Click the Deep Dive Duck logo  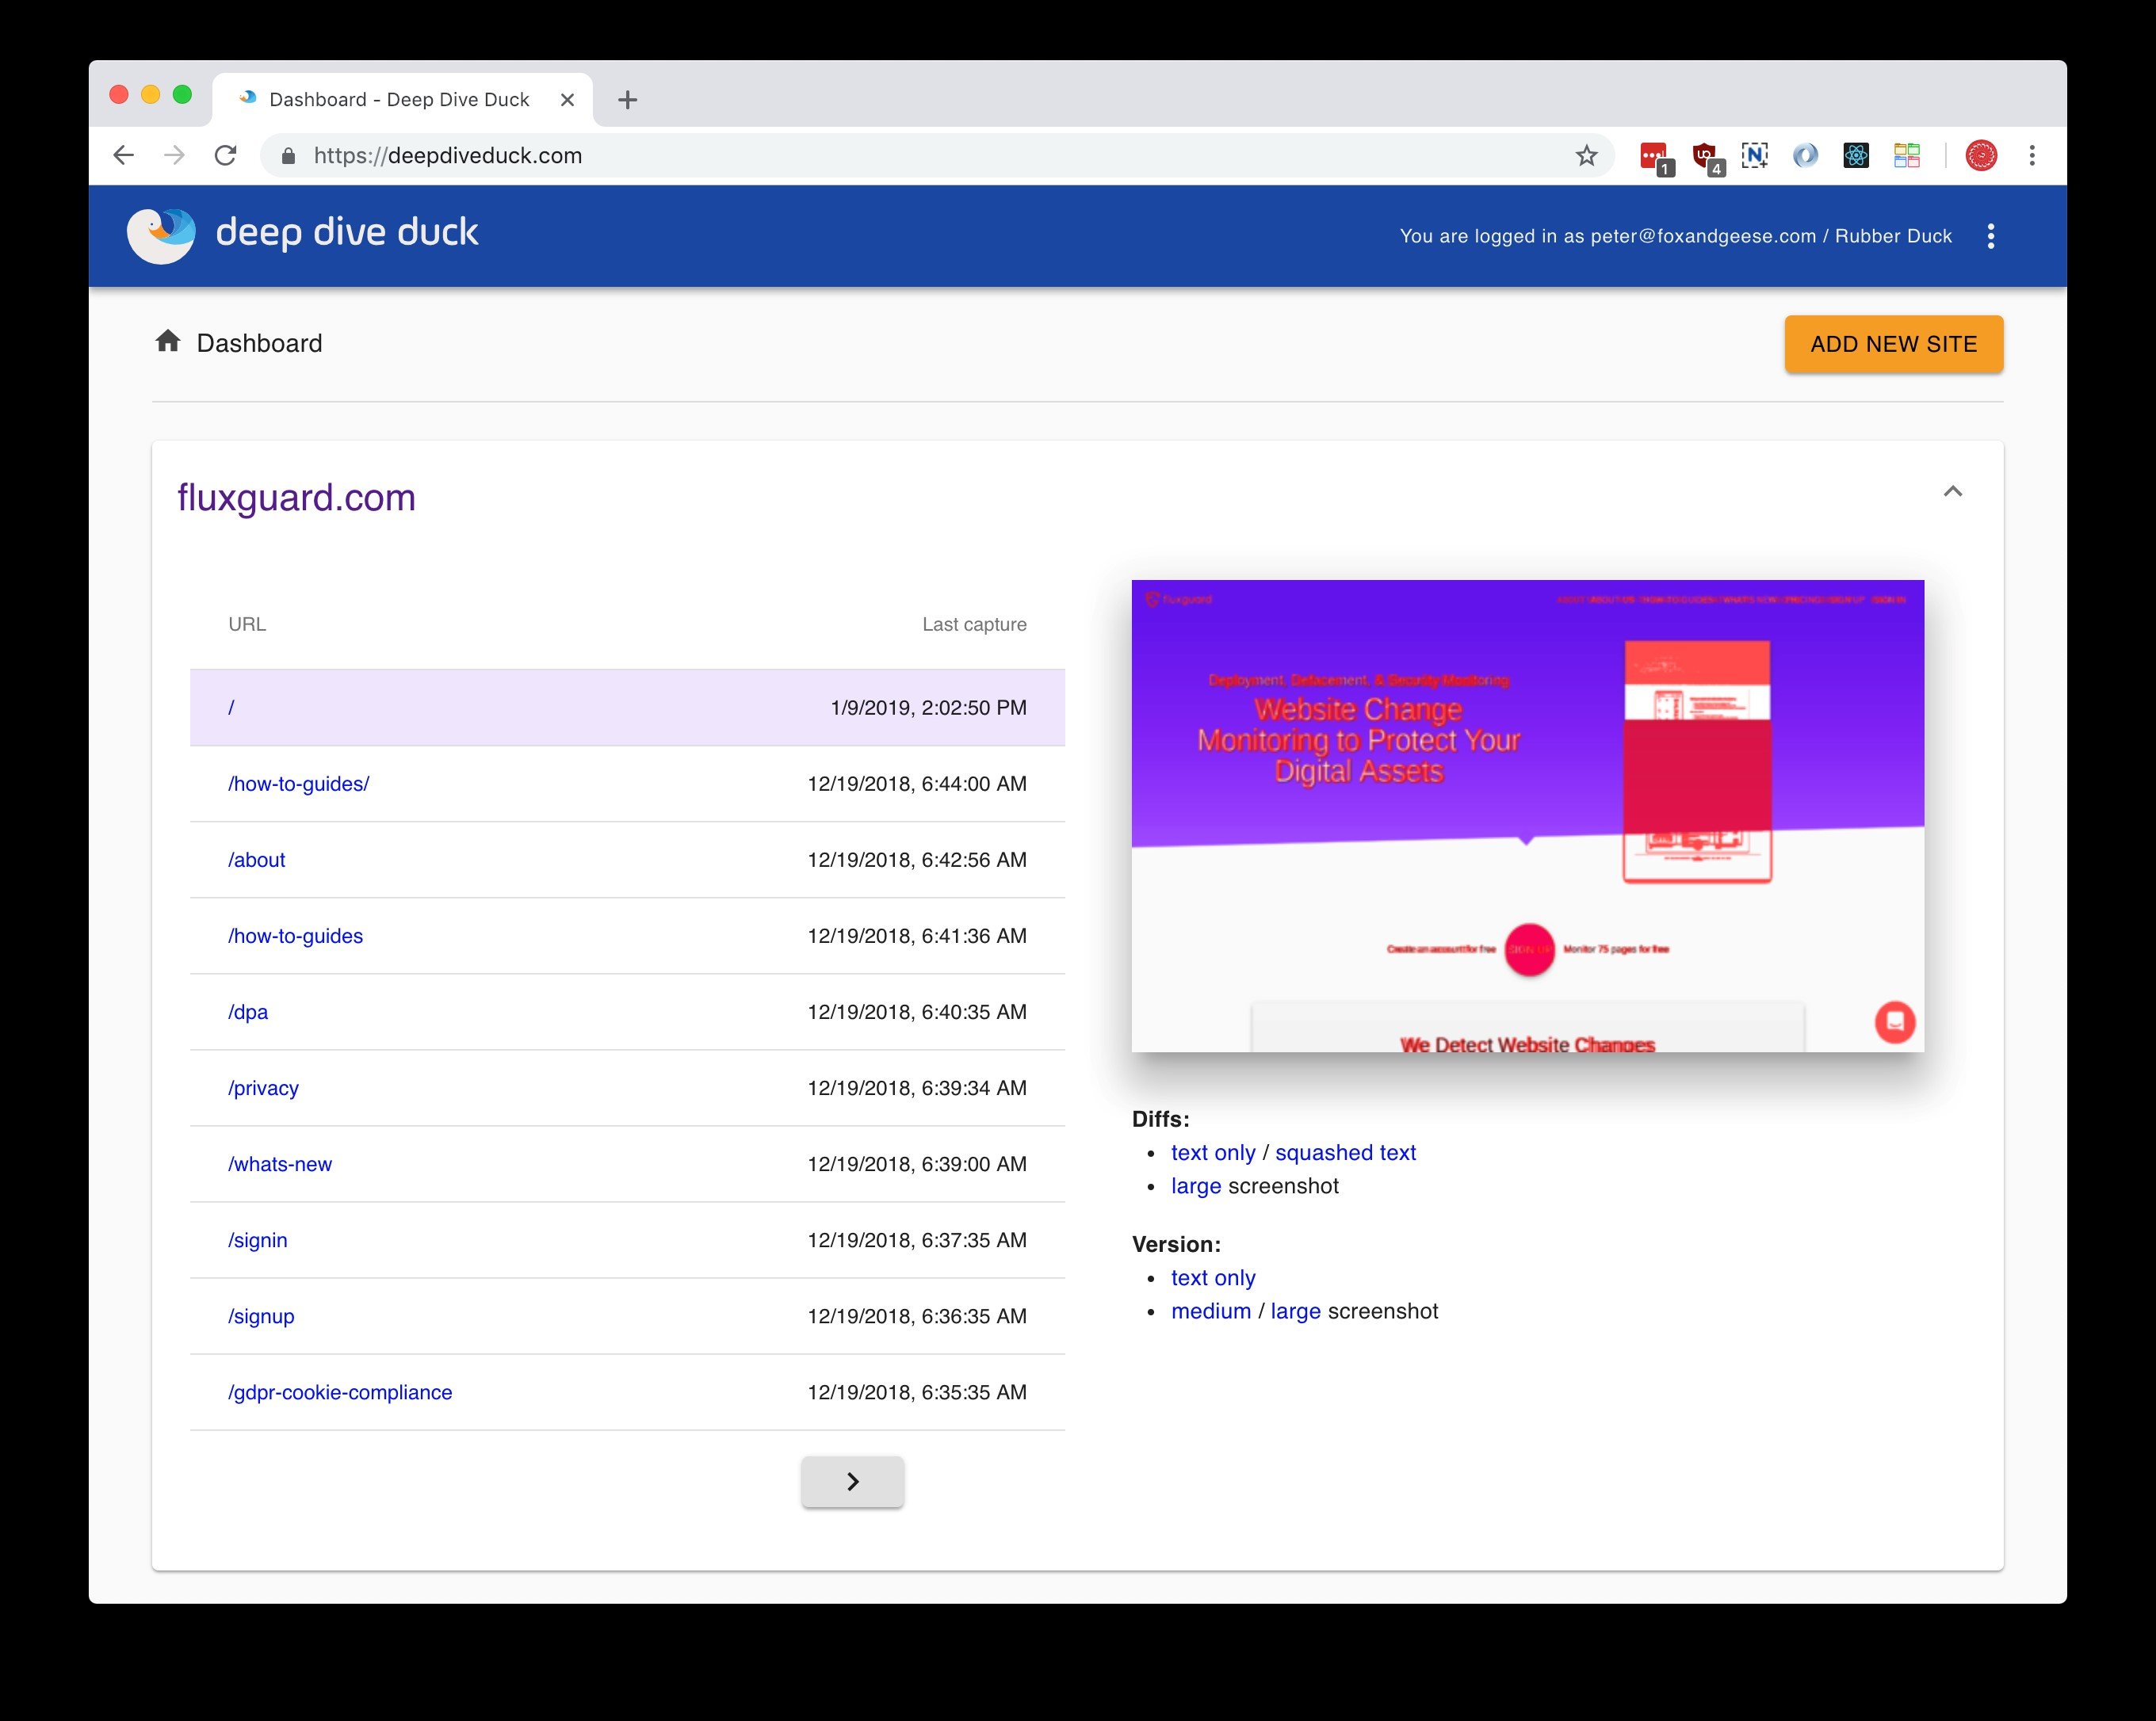tap(161, 236)
